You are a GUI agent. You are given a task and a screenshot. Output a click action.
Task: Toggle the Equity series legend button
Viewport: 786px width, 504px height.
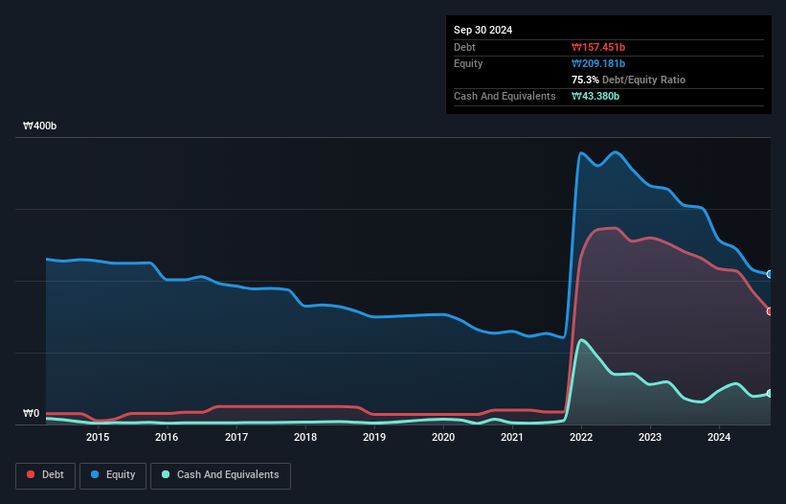click(x=113, y=475)
